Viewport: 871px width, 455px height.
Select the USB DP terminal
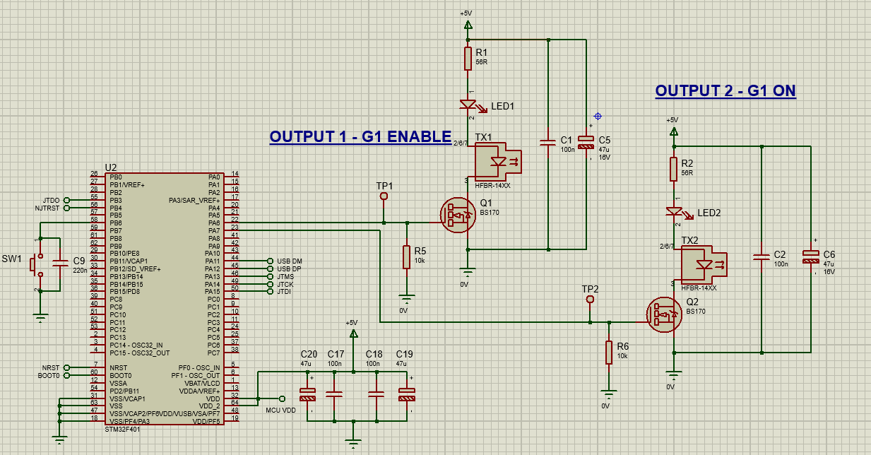(270, 269)
